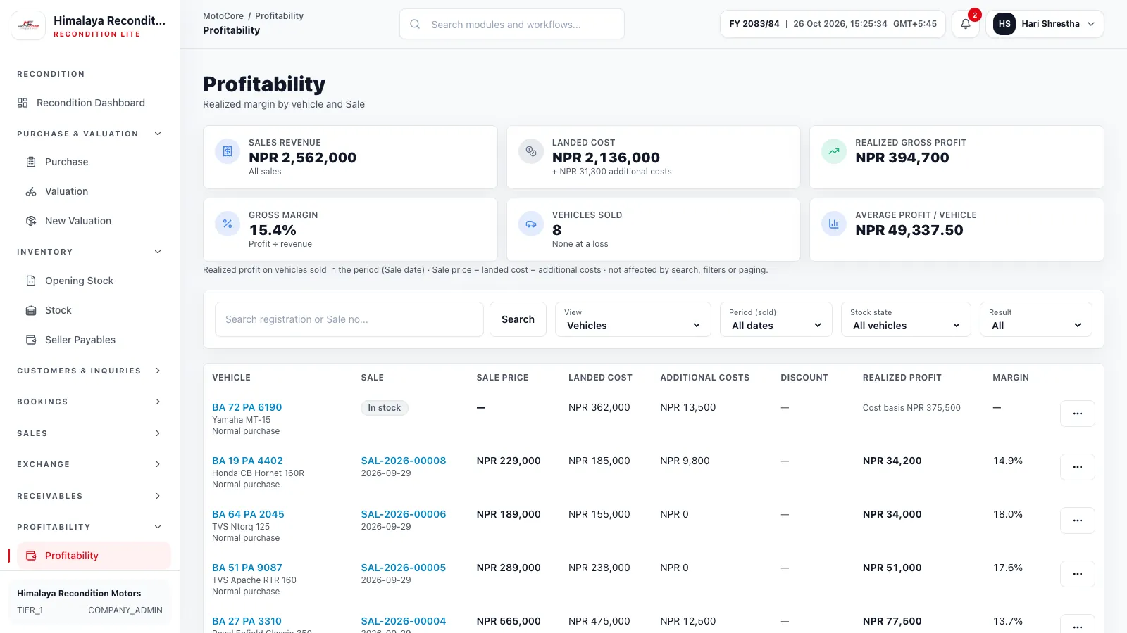Click the Seller Payables wallet icon
The height and width of the screenshot is (633, 1127).
pyautogui.click(x=31, y=340)
